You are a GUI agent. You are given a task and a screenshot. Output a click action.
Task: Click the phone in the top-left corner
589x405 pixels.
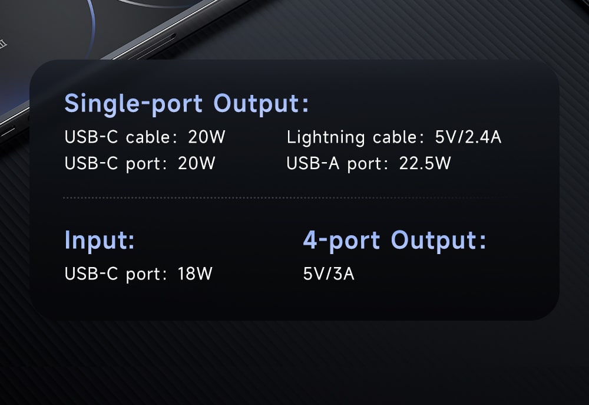pyautogui.click(x=35, y=35)
